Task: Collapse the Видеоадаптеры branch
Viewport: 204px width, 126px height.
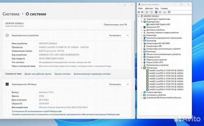Action: 142,22
